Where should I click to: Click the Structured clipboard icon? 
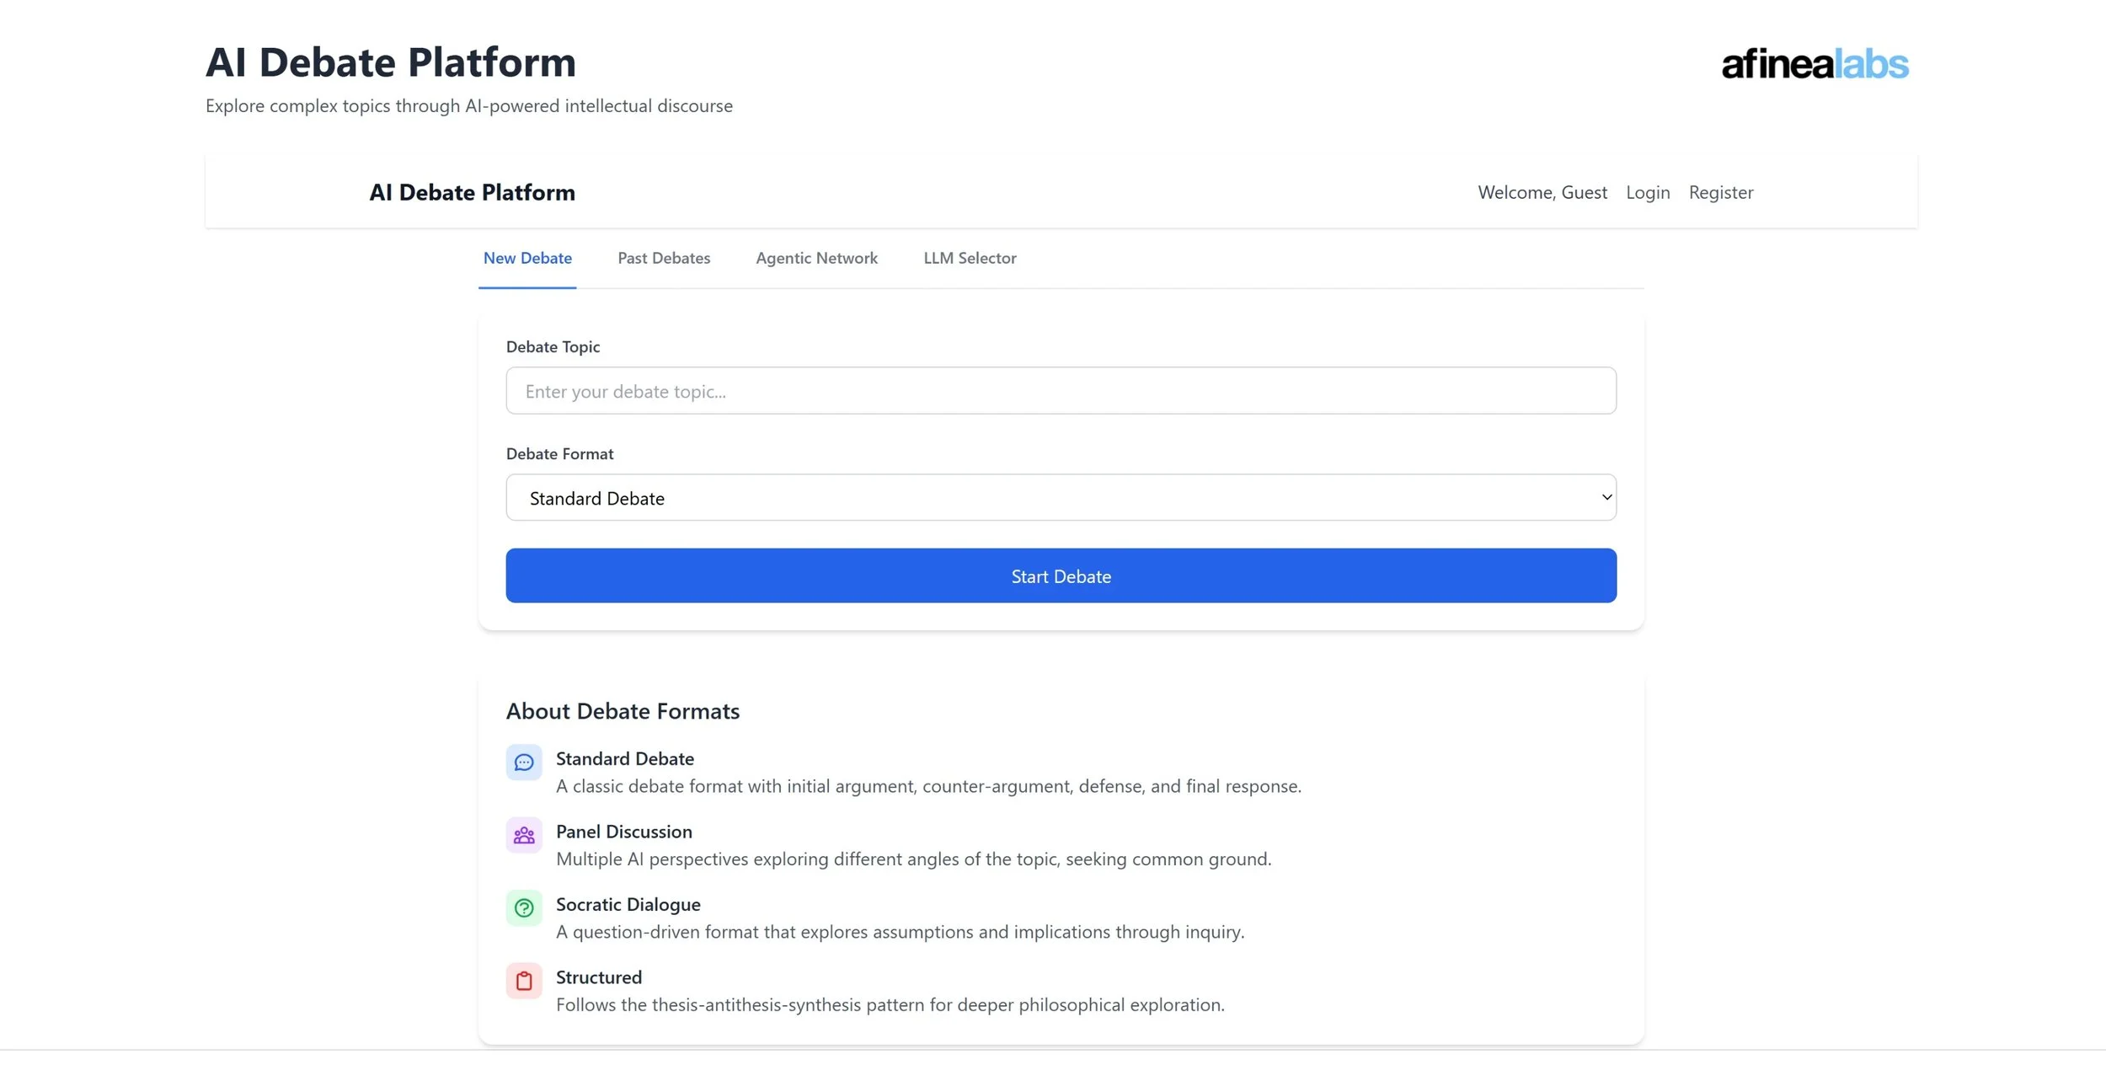coord(523,981)
